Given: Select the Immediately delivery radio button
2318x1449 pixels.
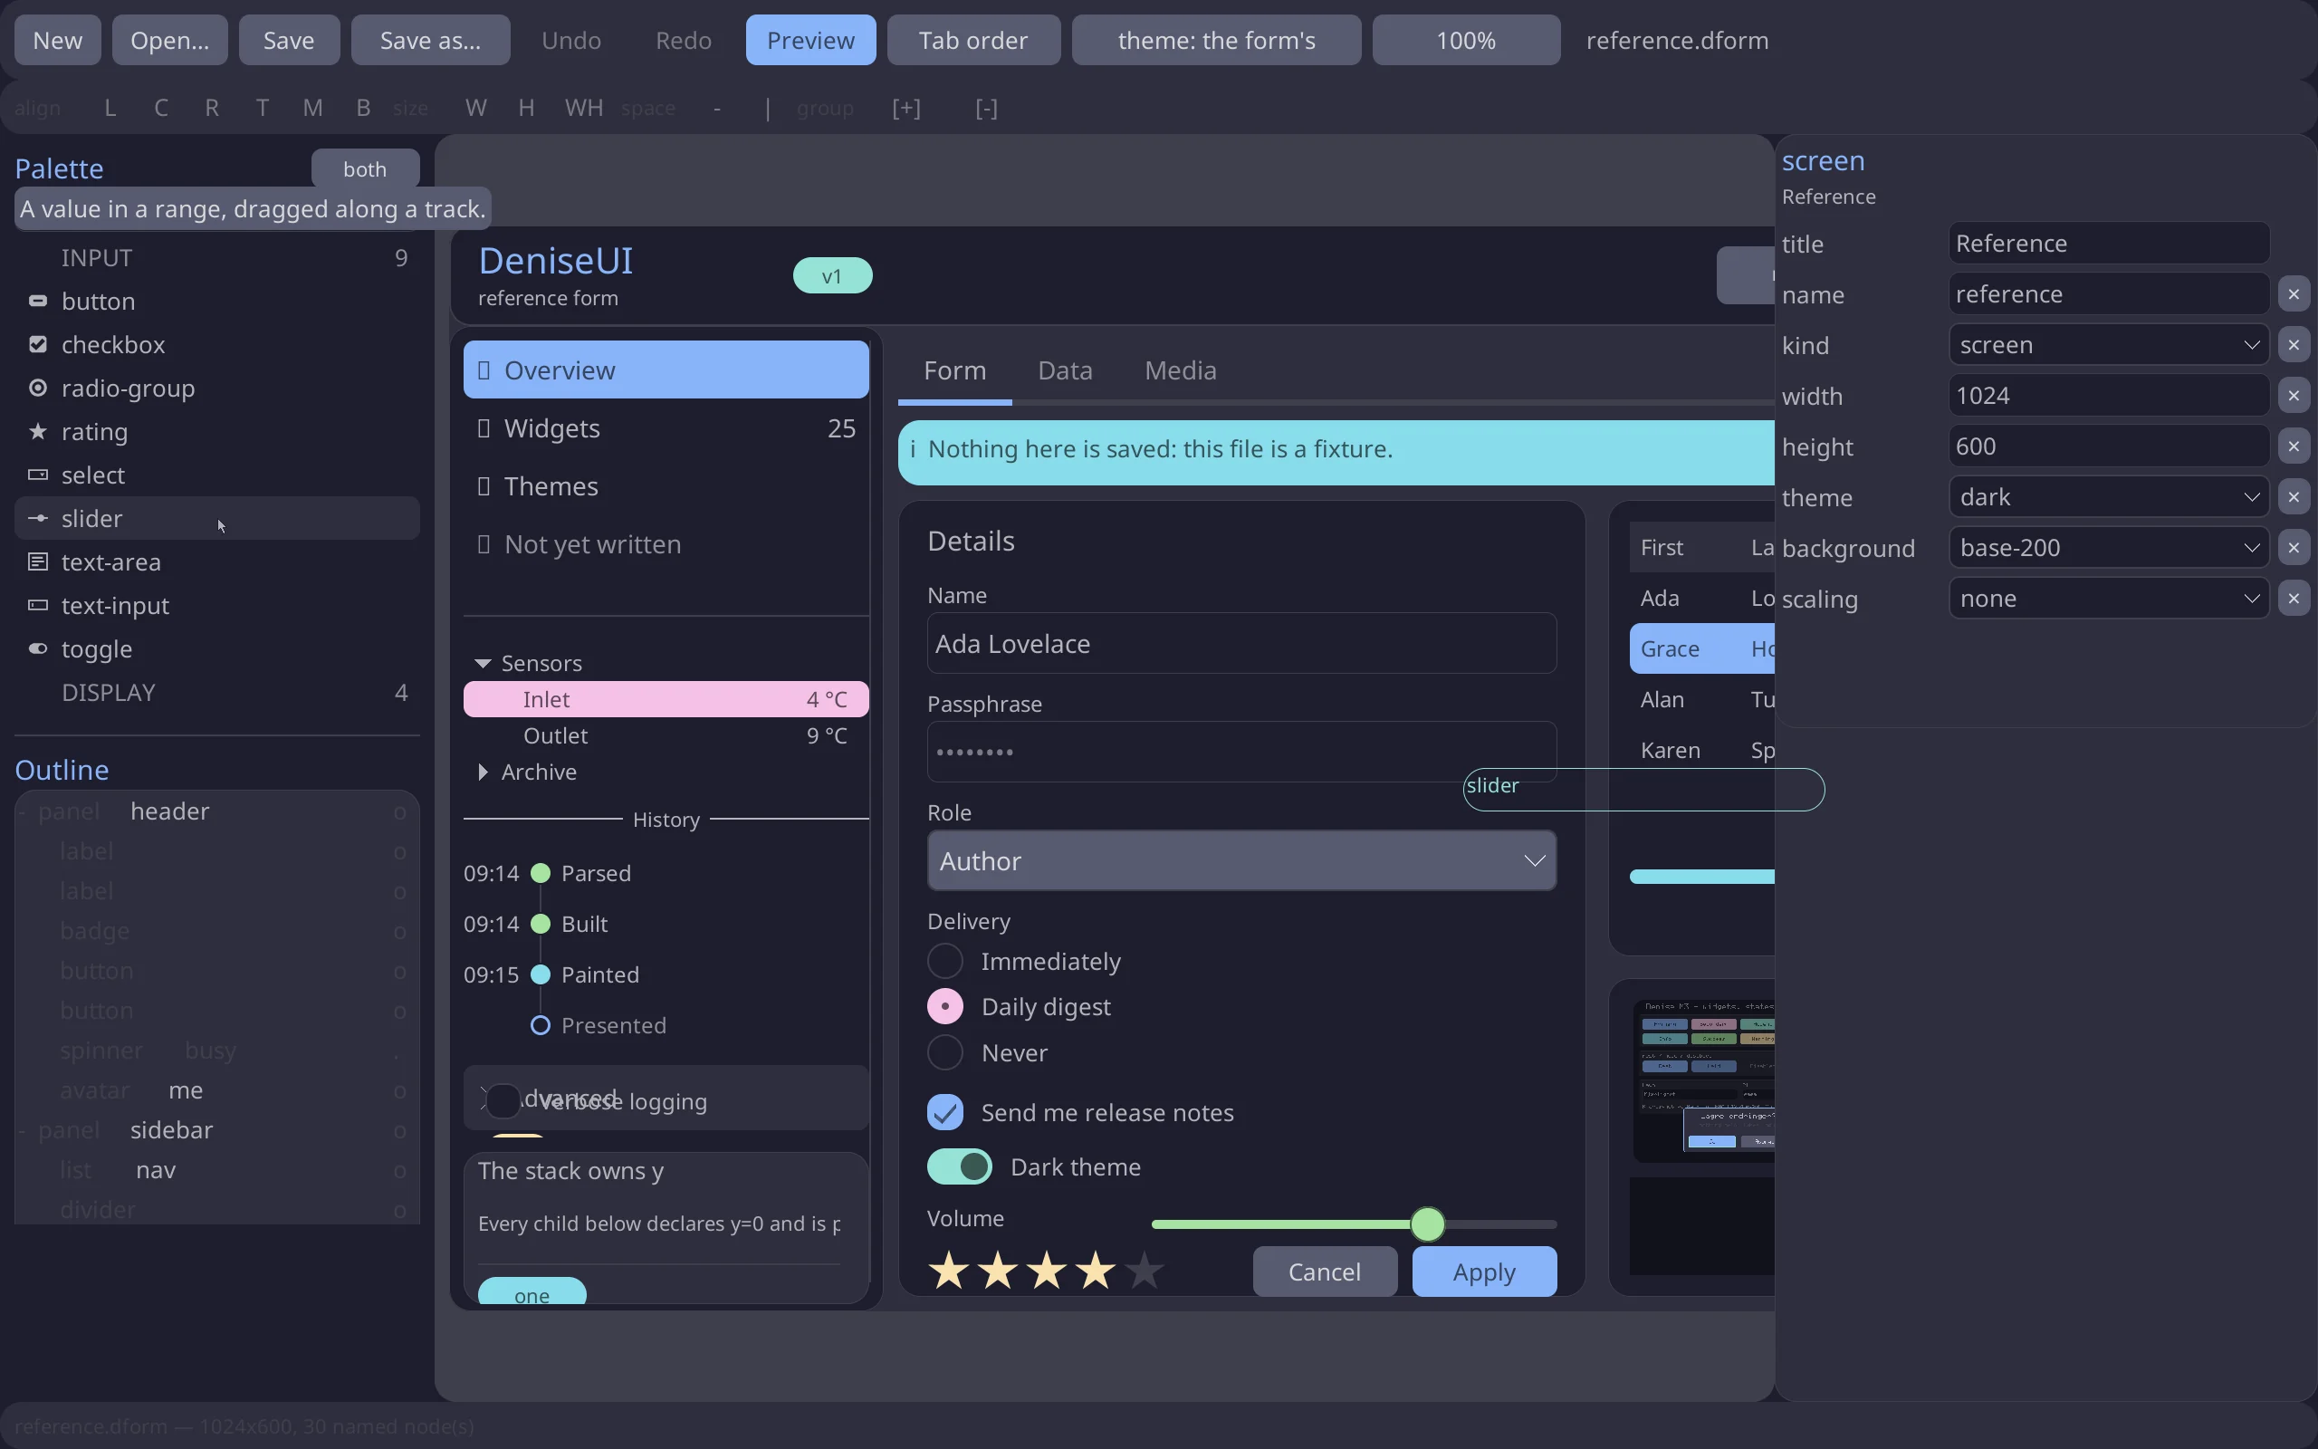Looking at the screenshot, I should [x=945, y=961].
